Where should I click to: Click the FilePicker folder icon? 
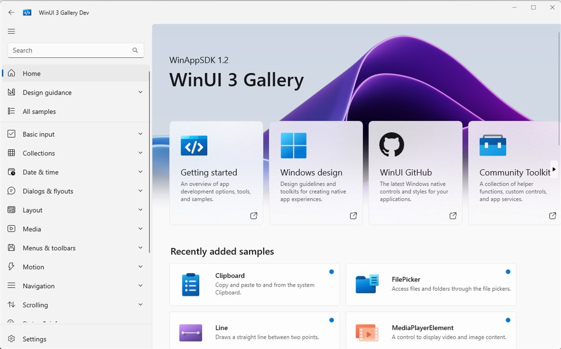coord(367,284)
